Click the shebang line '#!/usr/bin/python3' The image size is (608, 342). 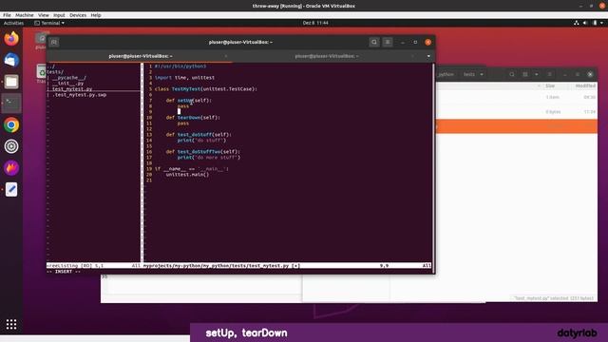[x=180, y=66]
